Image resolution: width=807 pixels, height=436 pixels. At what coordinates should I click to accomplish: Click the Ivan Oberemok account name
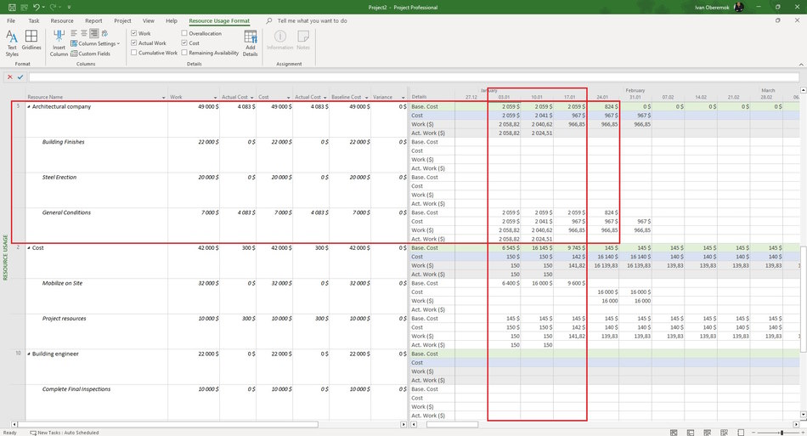pyautogui.click(x=712, y=7)
